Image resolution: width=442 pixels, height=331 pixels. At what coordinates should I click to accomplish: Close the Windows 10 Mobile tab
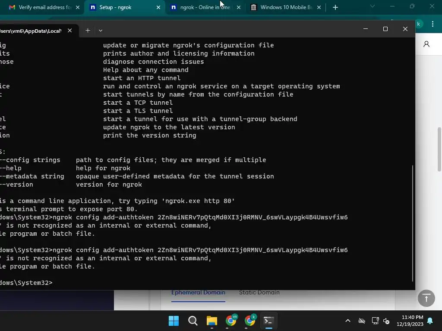click(319, 7)
